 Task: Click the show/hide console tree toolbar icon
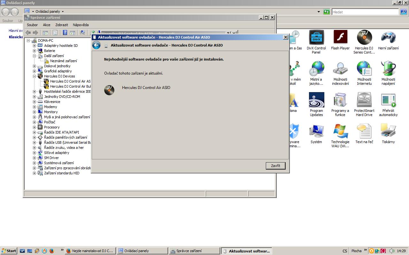click(x=45, y=33)
